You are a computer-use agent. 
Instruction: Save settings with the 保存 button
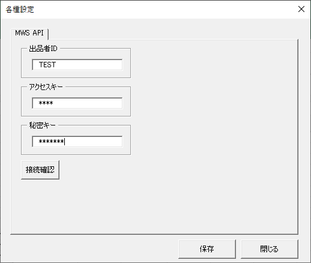[x=207, y=249]
